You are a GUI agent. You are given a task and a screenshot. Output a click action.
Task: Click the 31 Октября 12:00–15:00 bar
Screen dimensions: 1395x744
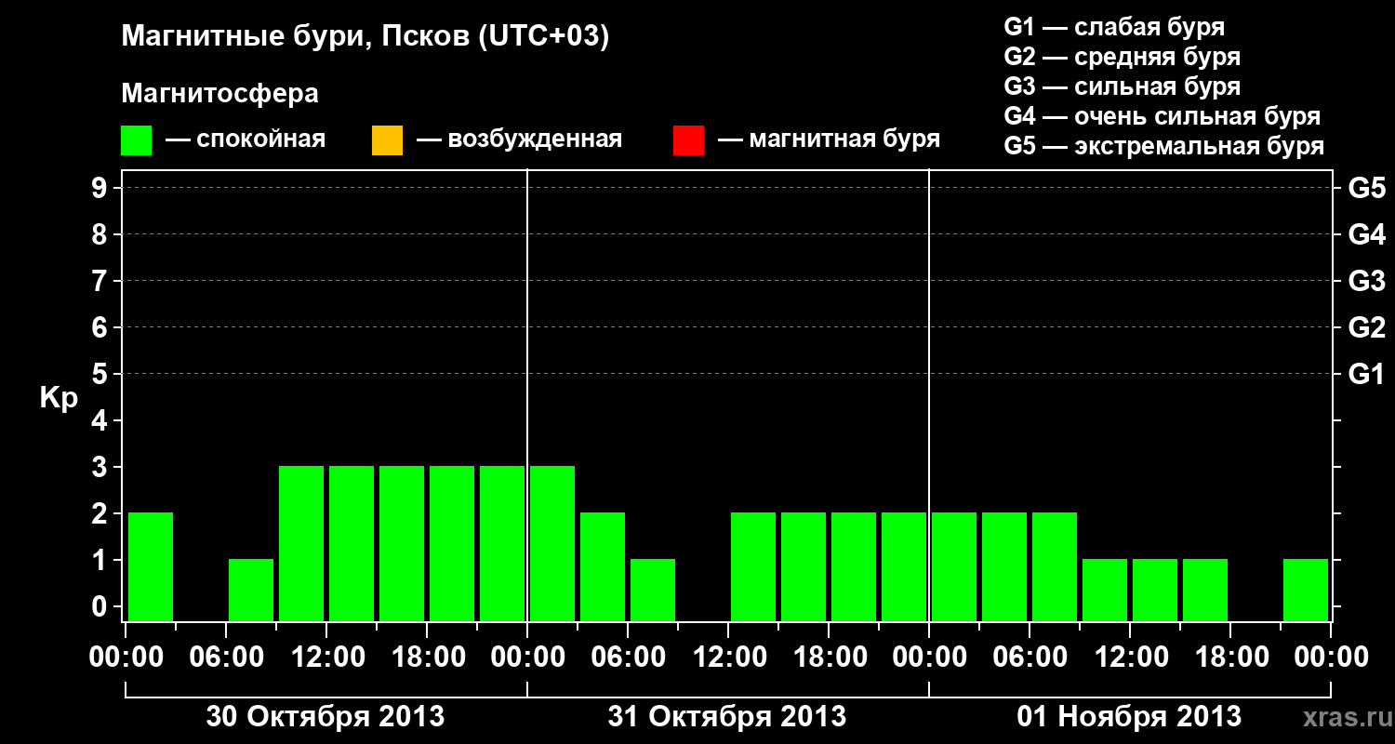point(753,566)
